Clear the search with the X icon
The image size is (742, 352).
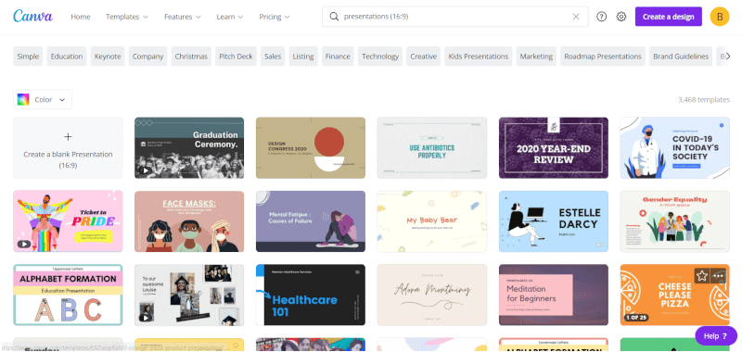pyautogui.click(x=576, y=17)
